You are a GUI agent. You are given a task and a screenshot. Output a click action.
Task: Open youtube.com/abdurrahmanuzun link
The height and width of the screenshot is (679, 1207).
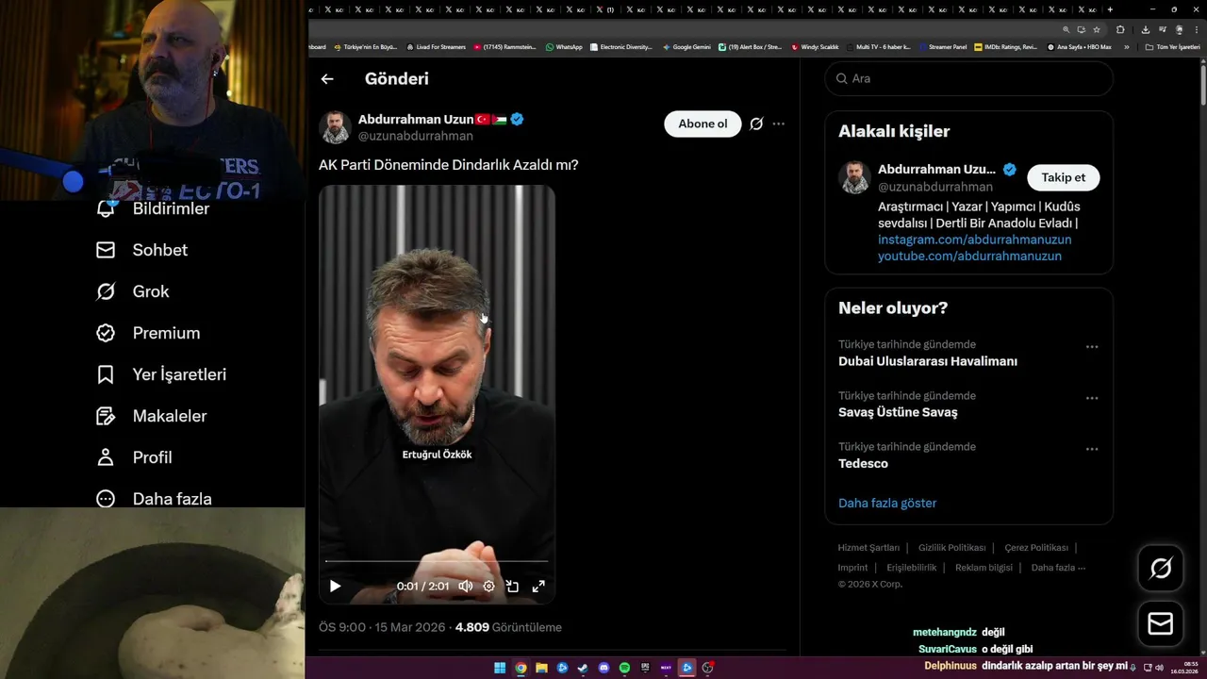click(x=969, y=257)
